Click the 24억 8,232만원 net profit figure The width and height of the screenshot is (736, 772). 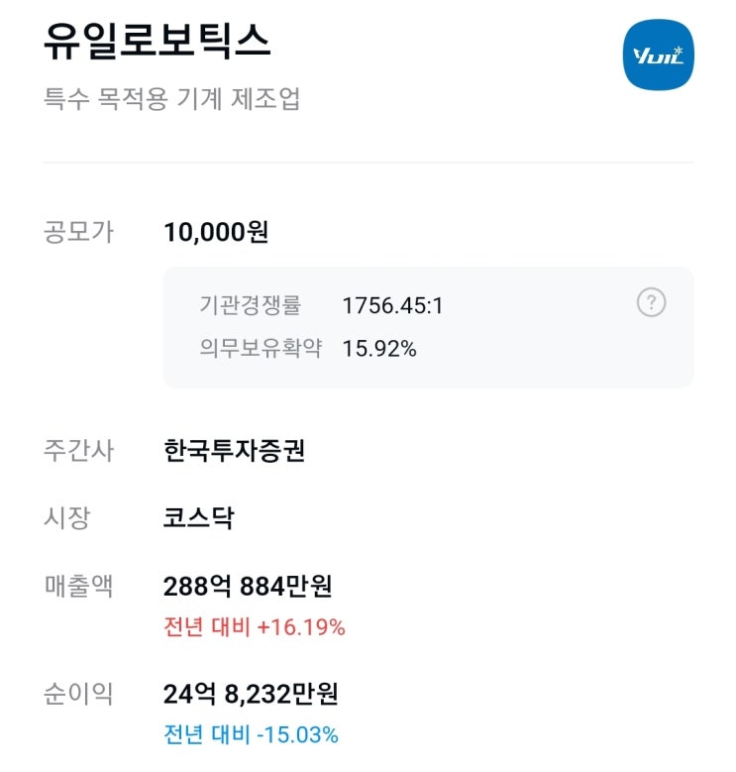click(x=251, y=694)
